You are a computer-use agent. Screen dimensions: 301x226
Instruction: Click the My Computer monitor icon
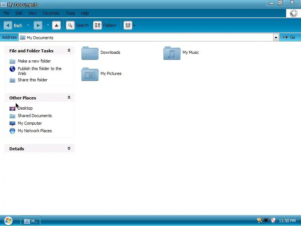click(x=12, y=124)
